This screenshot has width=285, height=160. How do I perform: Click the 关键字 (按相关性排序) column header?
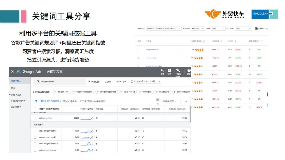(49, 109)
